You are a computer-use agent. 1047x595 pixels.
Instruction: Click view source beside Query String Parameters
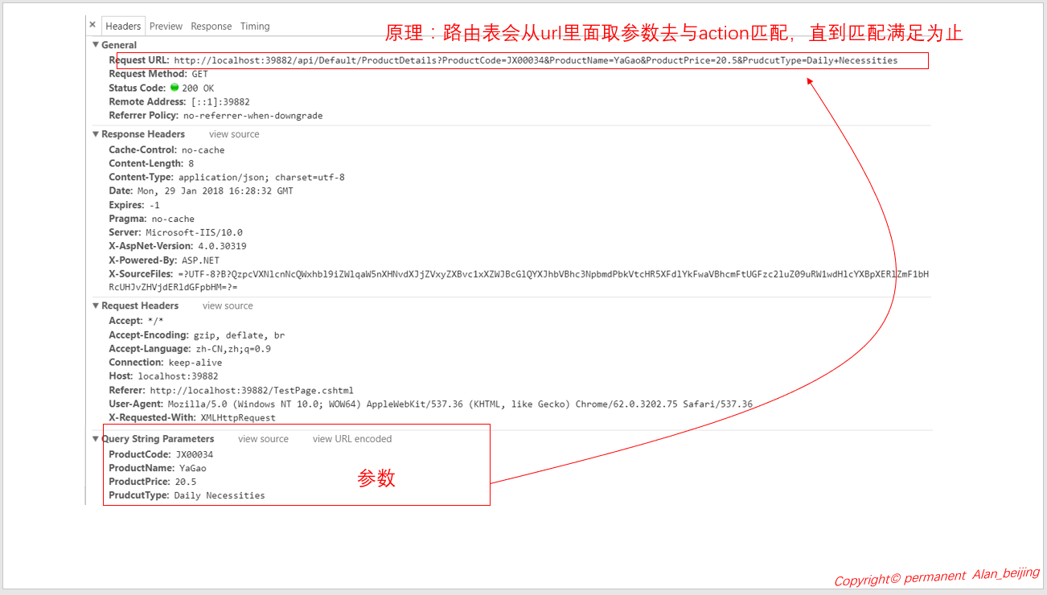pyautogui.click(x=263, y=439)
